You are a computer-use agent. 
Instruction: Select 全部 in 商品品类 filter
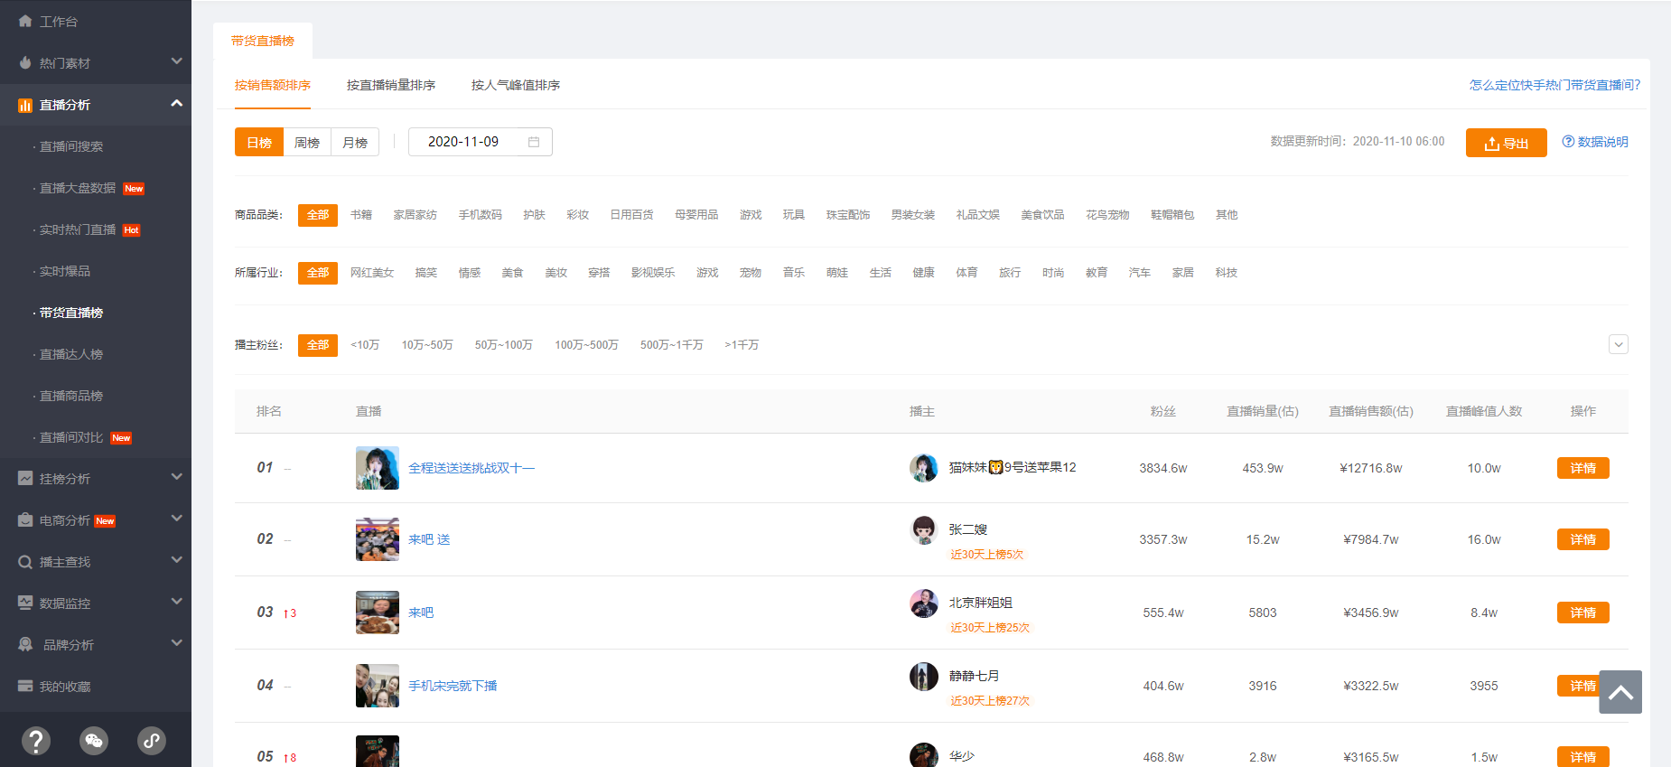318,215
